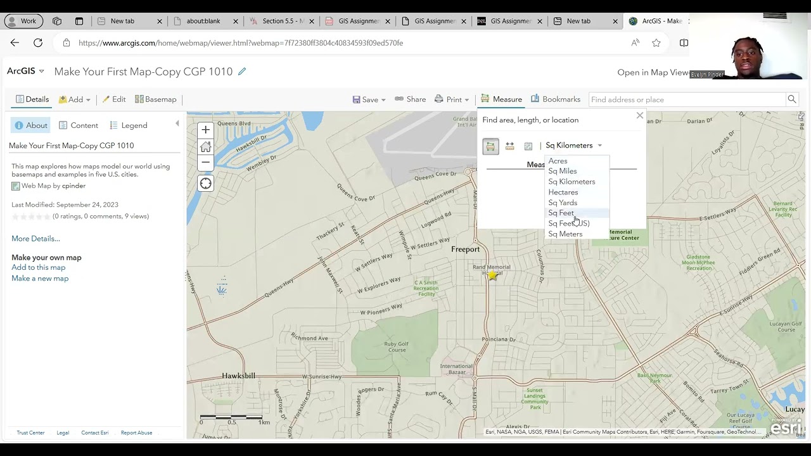Click the search magnifier icon
Viewport: 811px width, 456px height.
792,99
